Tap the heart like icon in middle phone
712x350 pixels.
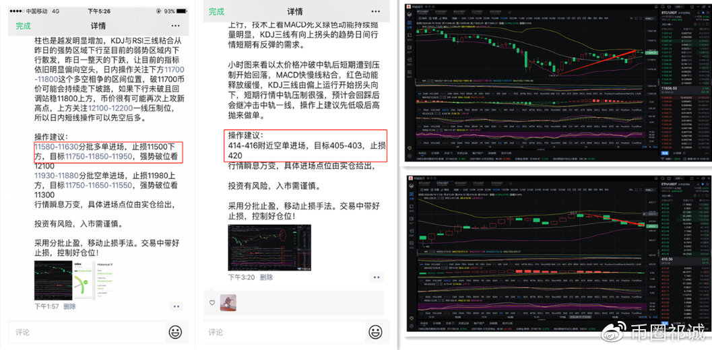(x=212, y=303)
